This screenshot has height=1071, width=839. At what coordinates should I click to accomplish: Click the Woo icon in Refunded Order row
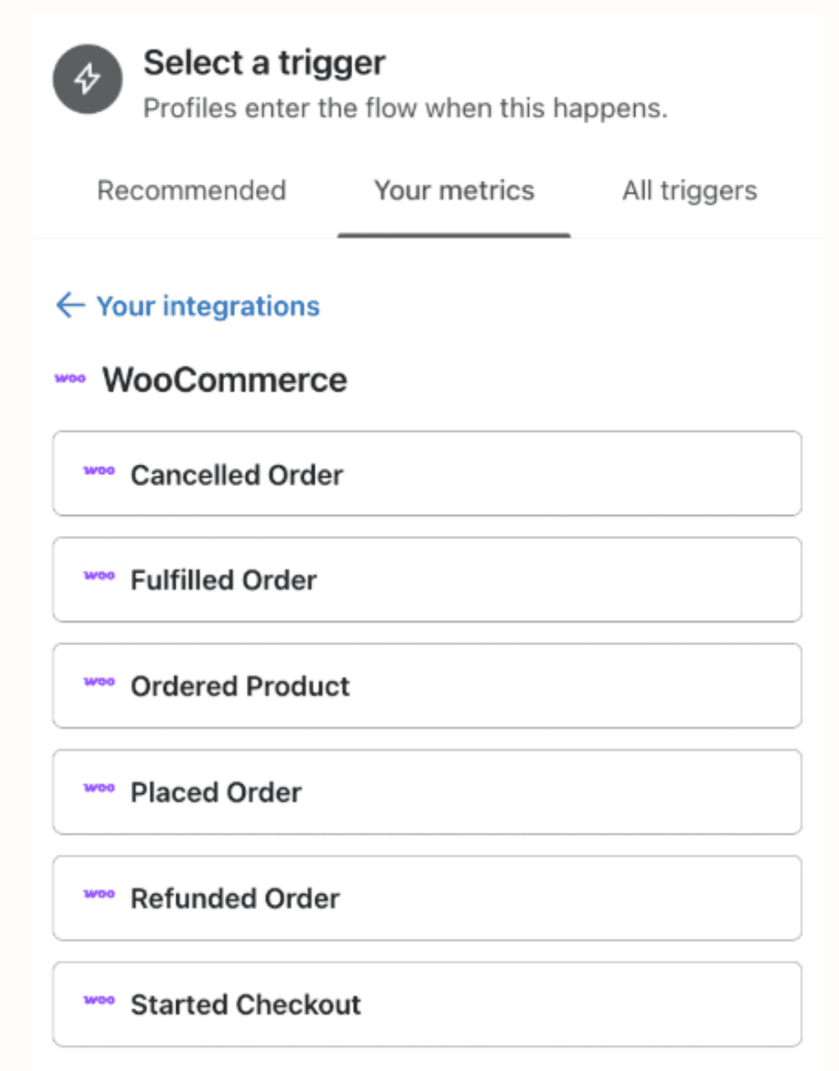tap(99, 895)
